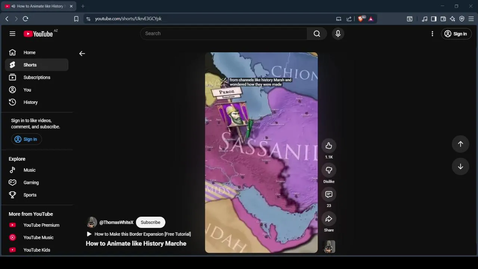478x269 pixels.
Task: Open YouTube Kids link
Action: tap(37, 250)
